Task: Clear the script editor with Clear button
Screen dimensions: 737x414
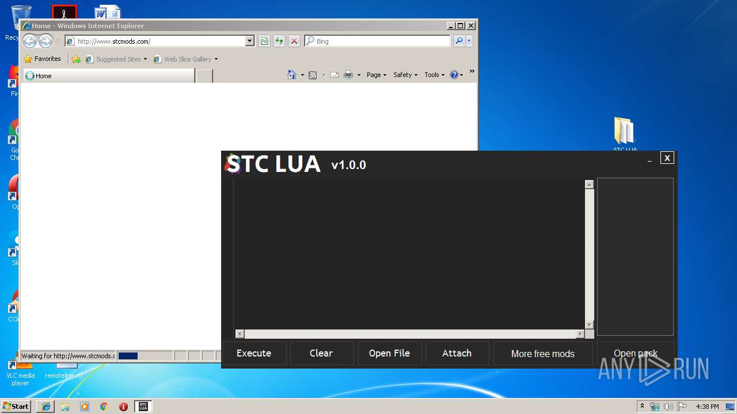Action: tap(321, 353)
